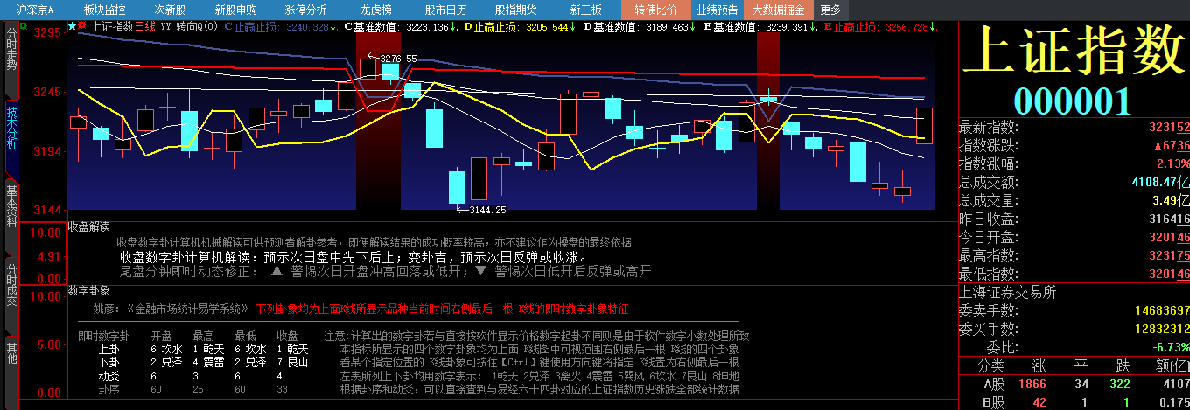Screen dimensions: 1190x410
Task: Select the 委卖手数 row
Action: pos(1074,310)
